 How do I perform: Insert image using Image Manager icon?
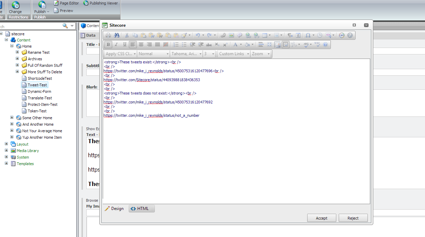(x=231, y=35)
